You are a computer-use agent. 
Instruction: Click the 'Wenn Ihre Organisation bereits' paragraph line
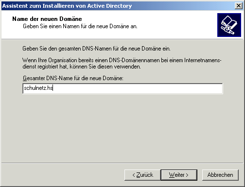pyautogui.click(x=122, y=60)
